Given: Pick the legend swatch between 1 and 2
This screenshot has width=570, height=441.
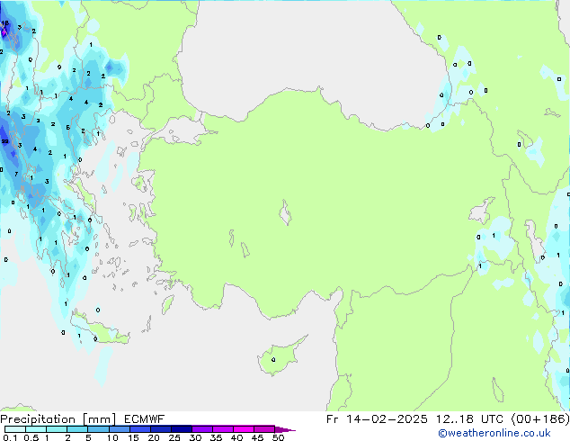Looking at the screenshot, I should click(57, 429).
